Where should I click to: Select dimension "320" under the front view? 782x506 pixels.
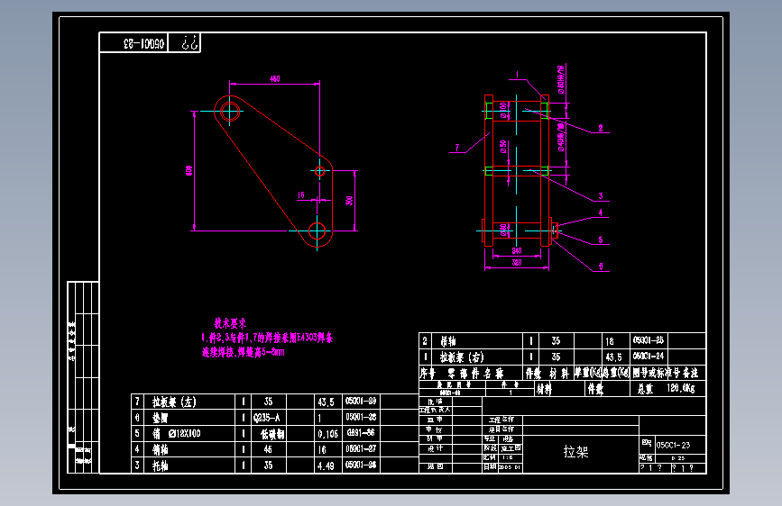(517, 263)
